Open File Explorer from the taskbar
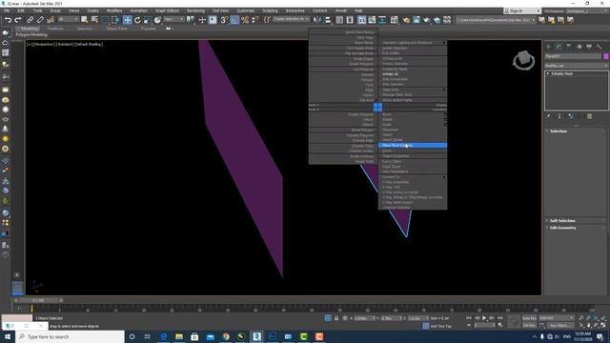Screen dimensions: 610x343 (x=179, y=336)
